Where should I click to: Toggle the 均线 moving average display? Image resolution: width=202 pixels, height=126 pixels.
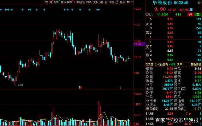(89, 2)
